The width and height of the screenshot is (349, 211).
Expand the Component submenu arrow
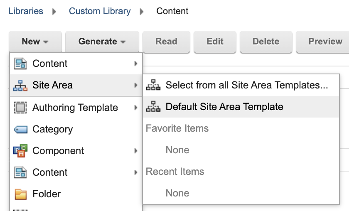[x=136, y=151]
